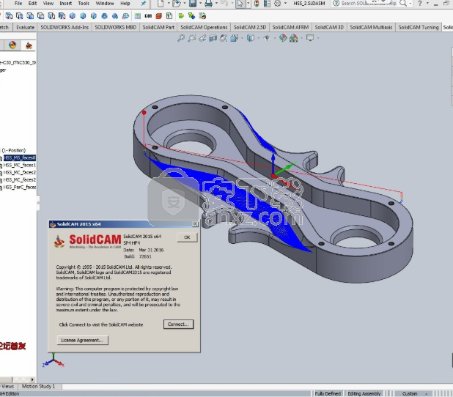
Task: Click the CAM text toolbar icon
Action: click(148, 16)
